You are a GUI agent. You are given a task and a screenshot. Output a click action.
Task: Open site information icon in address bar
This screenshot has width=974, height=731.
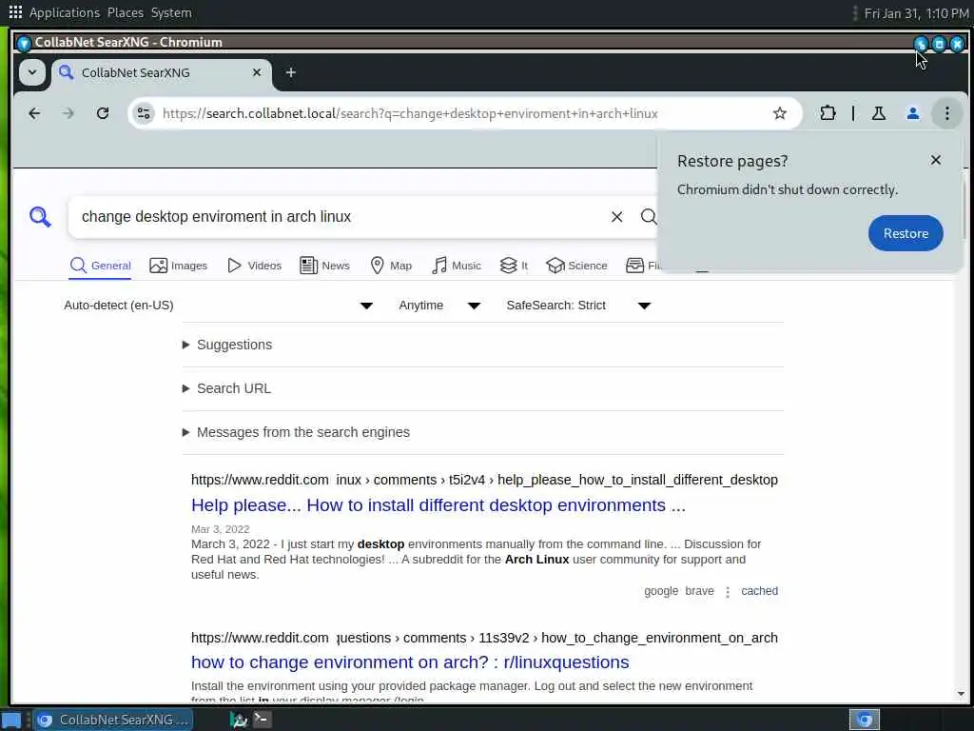(x=144, y=113)
